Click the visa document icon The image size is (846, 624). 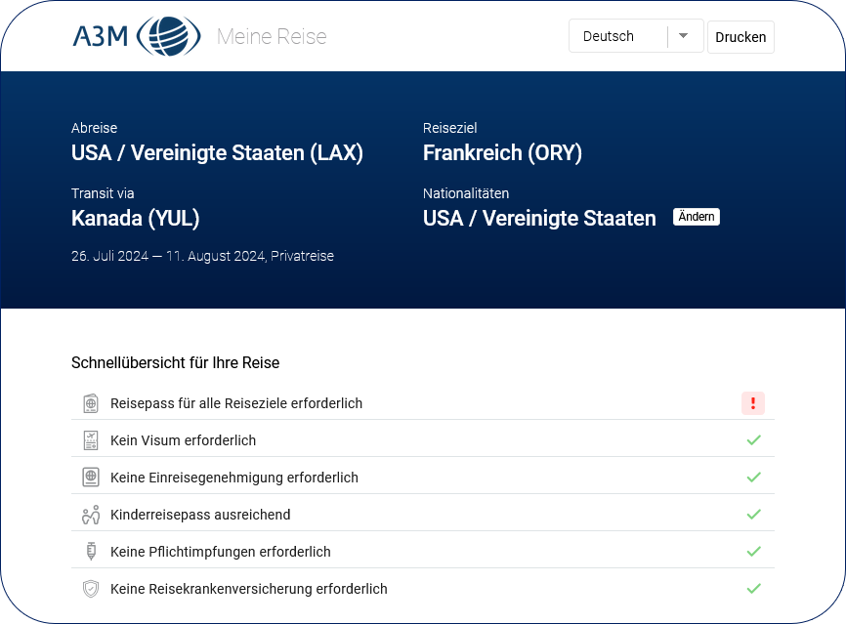(x=91, y=440)
